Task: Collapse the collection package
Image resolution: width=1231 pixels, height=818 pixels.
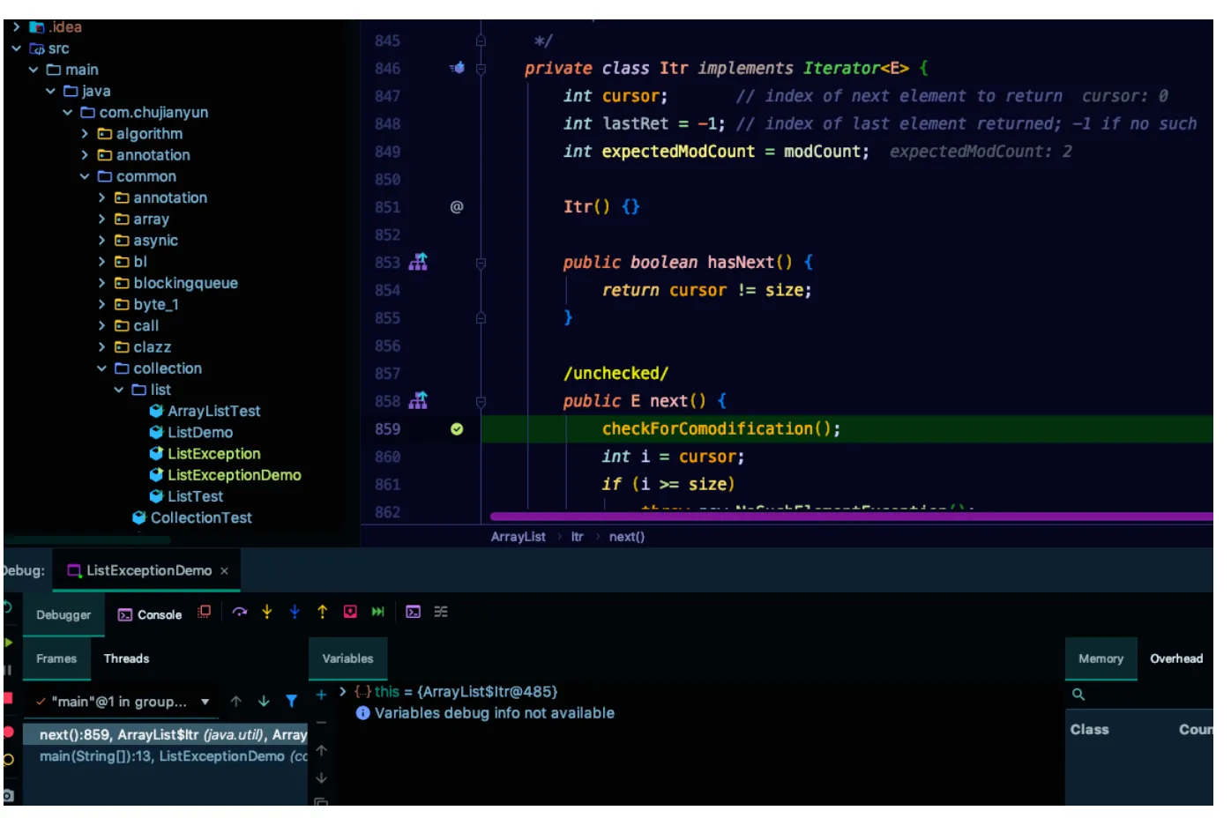Action: (x=102, y=368)
